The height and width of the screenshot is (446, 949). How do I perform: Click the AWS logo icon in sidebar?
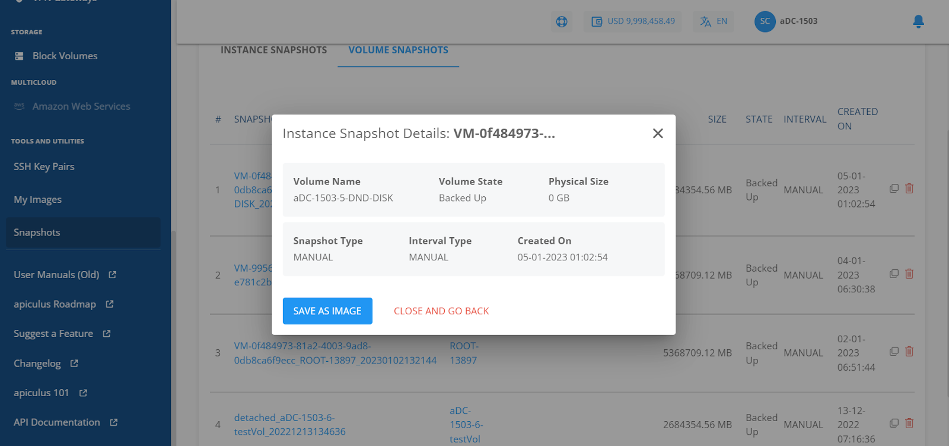20,106
